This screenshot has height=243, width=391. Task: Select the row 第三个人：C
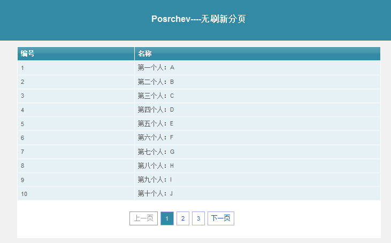coord(199,96)
